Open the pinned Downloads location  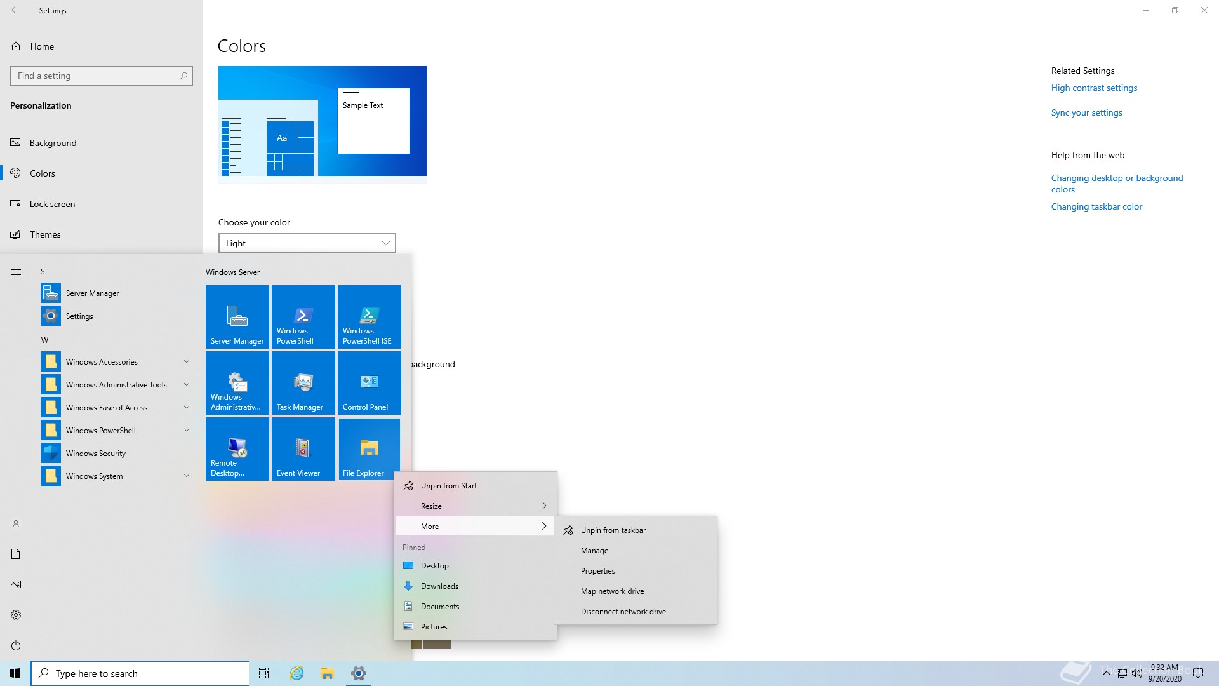475,586
